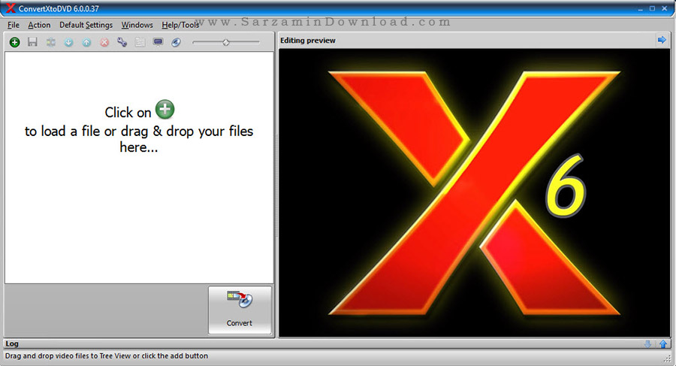676x366 pixels.
Task: Click the grayed menu layout toolbar icon
Action: coord(140,42)
